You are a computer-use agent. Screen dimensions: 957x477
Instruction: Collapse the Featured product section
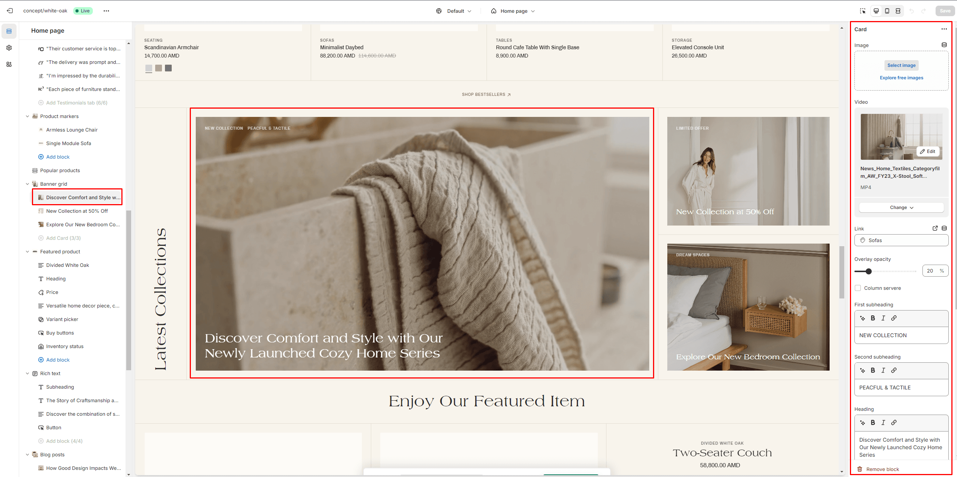27,251
